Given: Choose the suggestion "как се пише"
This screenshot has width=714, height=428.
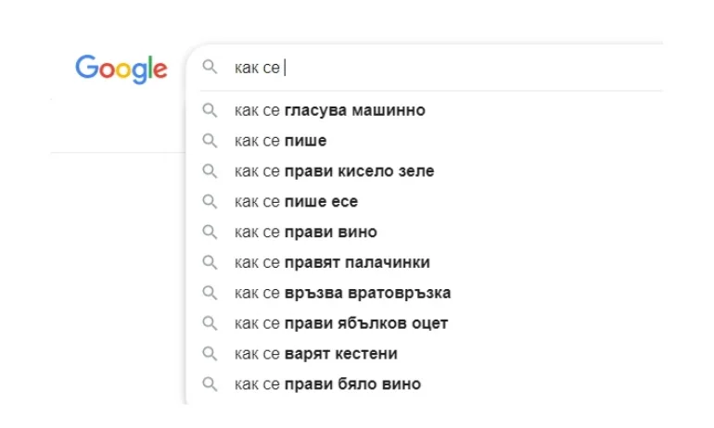Looking at the screenshot, I should [x=281, y=141].
